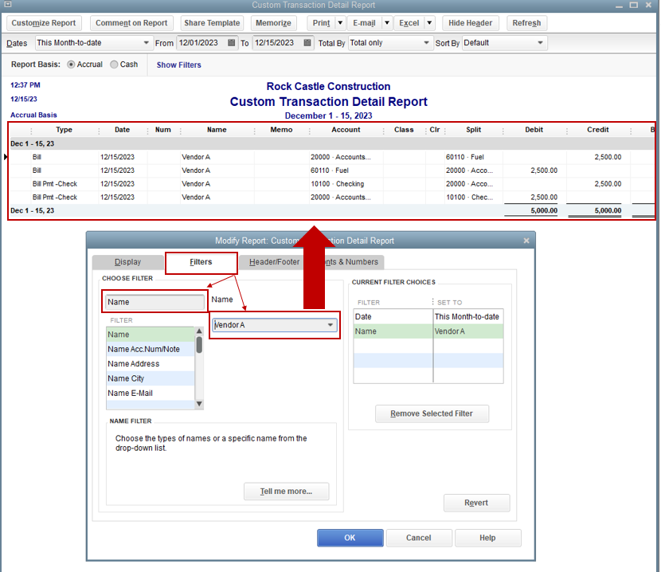
Task: Open the Fonts & Numbers tab
Action: click(354, 262)
